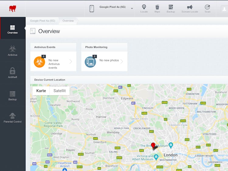Click the Overview breadcrumb

tap(68, 21)
